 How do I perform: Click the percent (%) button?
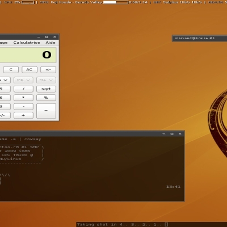(46, 98)
